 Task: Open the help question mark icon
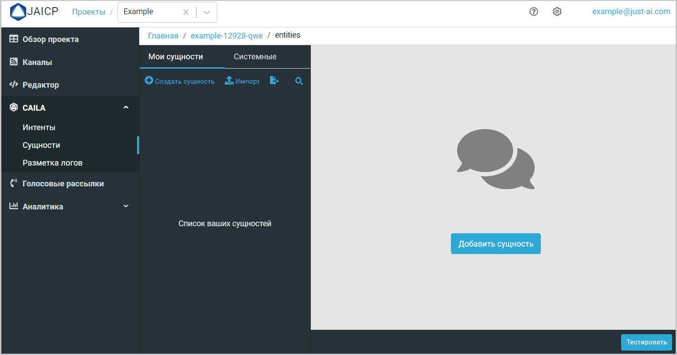(x=534, y=12)
